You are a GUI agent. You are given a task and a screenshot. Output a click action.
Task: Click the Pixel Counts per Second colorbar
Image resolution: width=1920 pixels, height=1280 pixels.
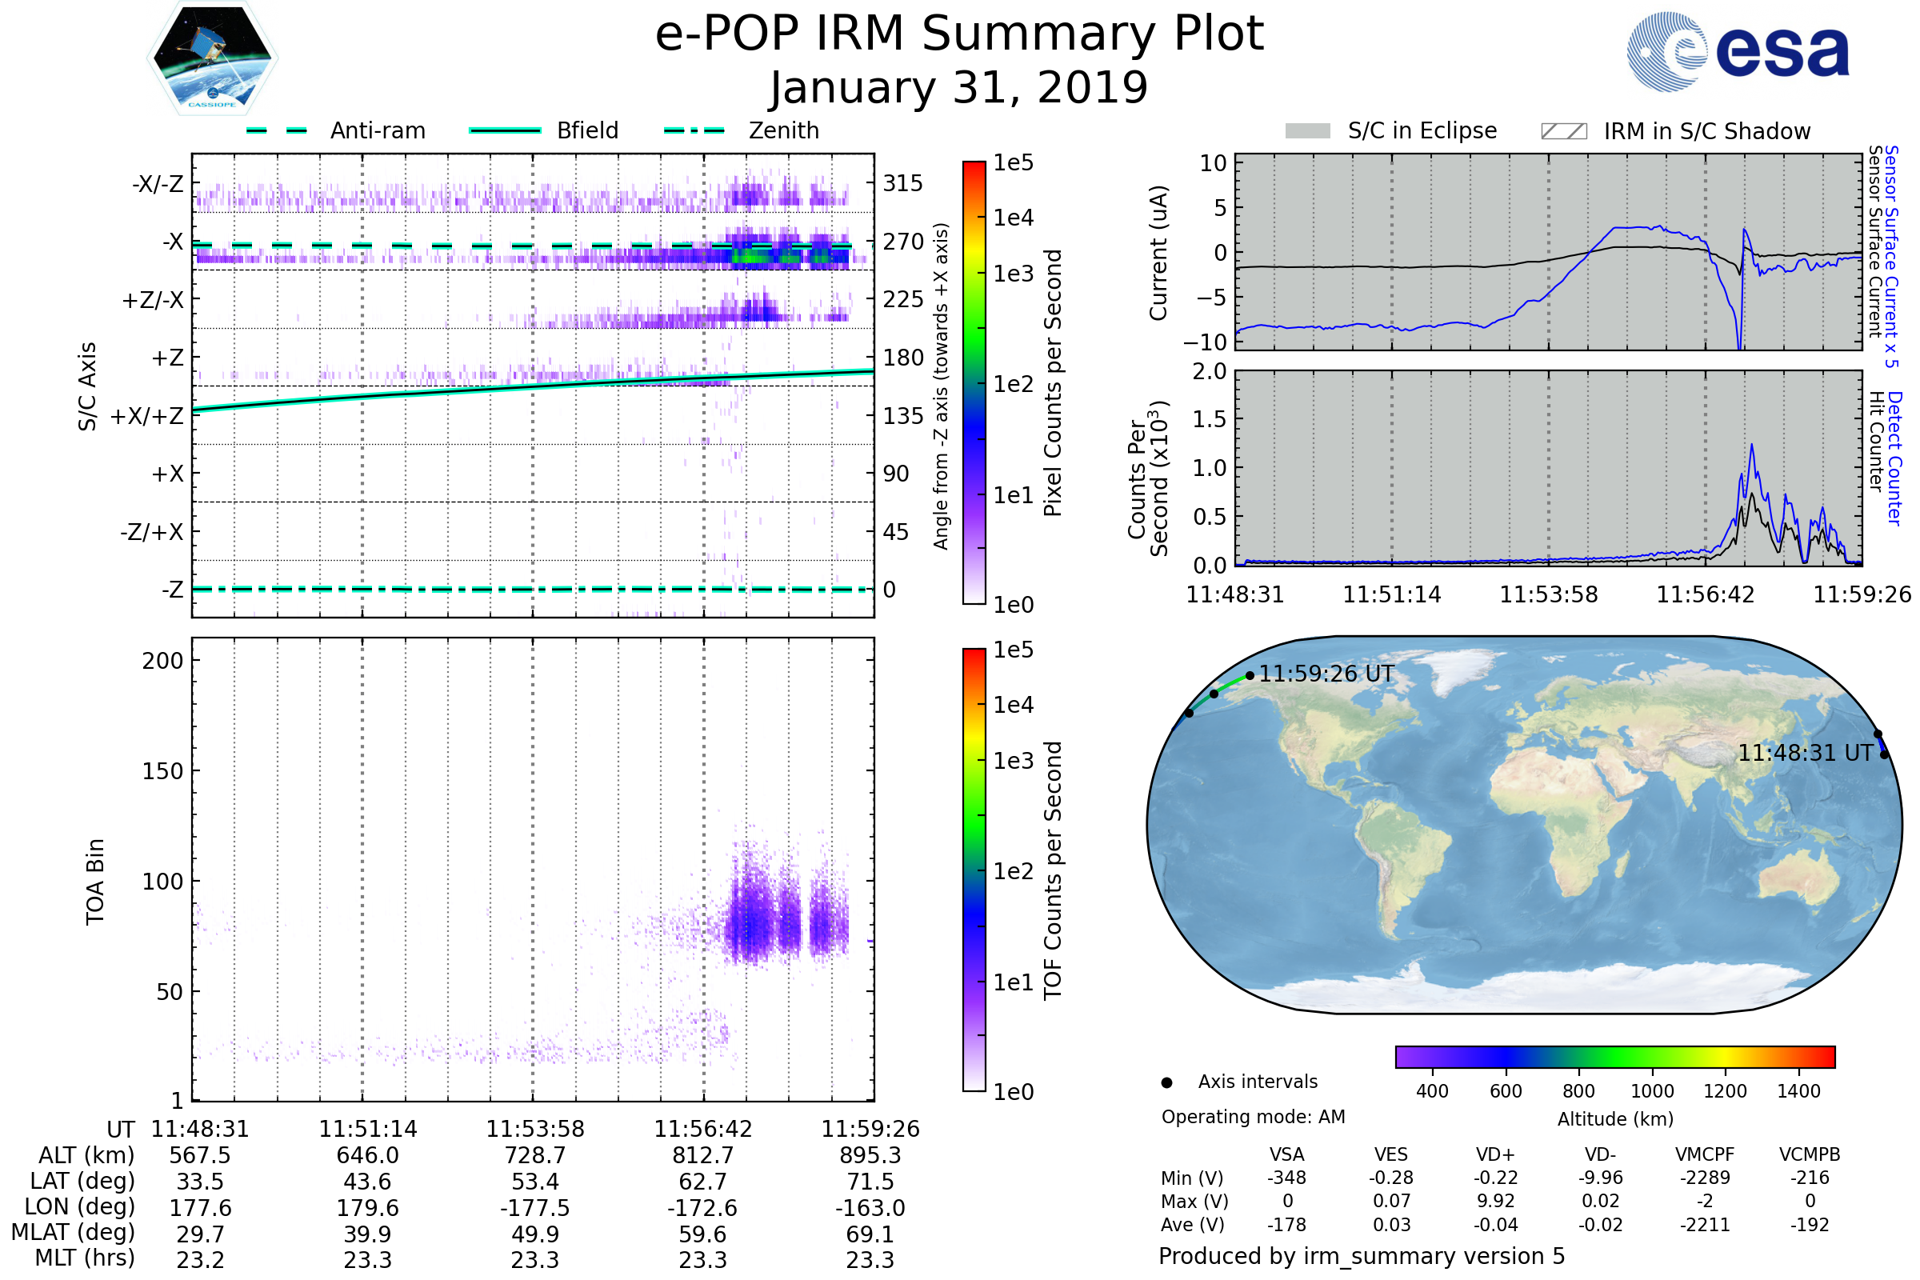974,382
